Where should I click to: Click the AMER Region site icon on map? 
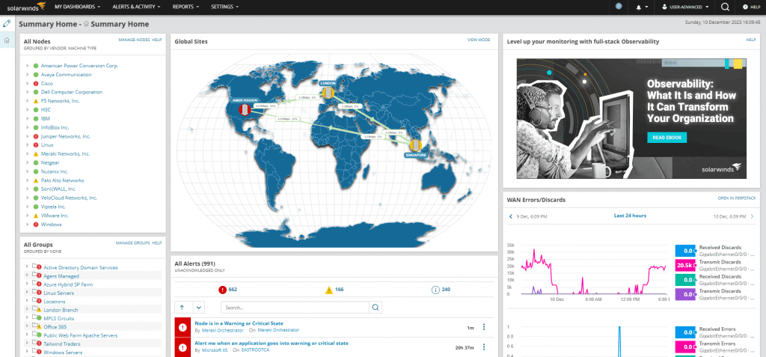click(x=244, y=109)
